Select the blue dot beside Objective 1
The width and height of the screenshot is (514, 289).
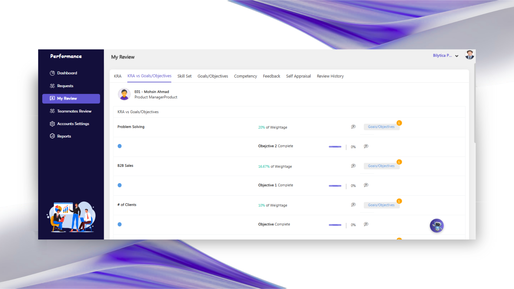coord(120,185)
